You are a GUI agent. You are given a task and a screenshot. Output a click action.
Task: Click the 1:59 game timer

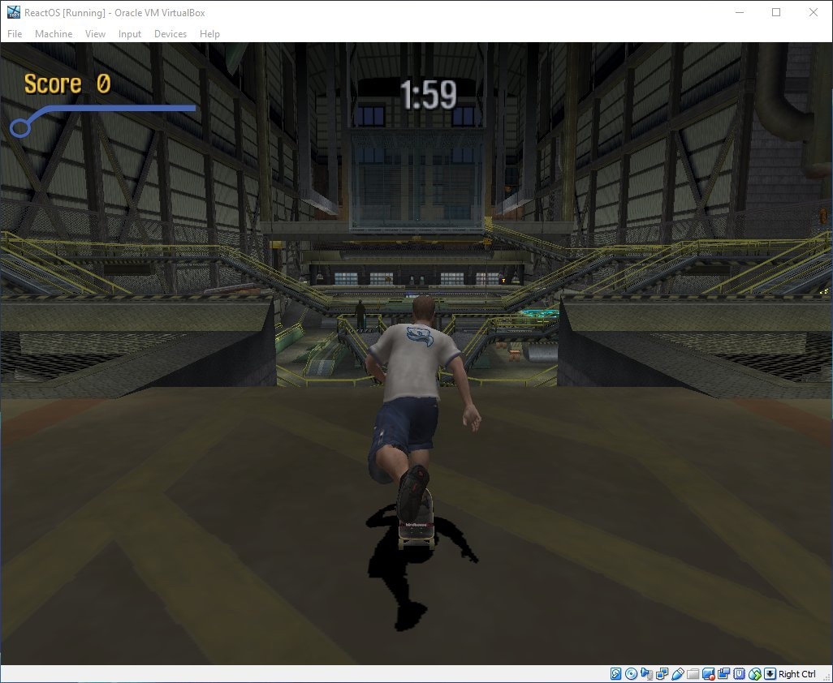click(428, 95)
